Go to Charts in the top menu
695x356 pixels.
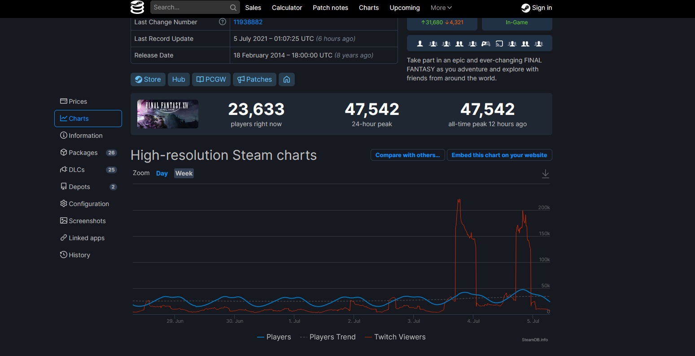click(369, 8)
